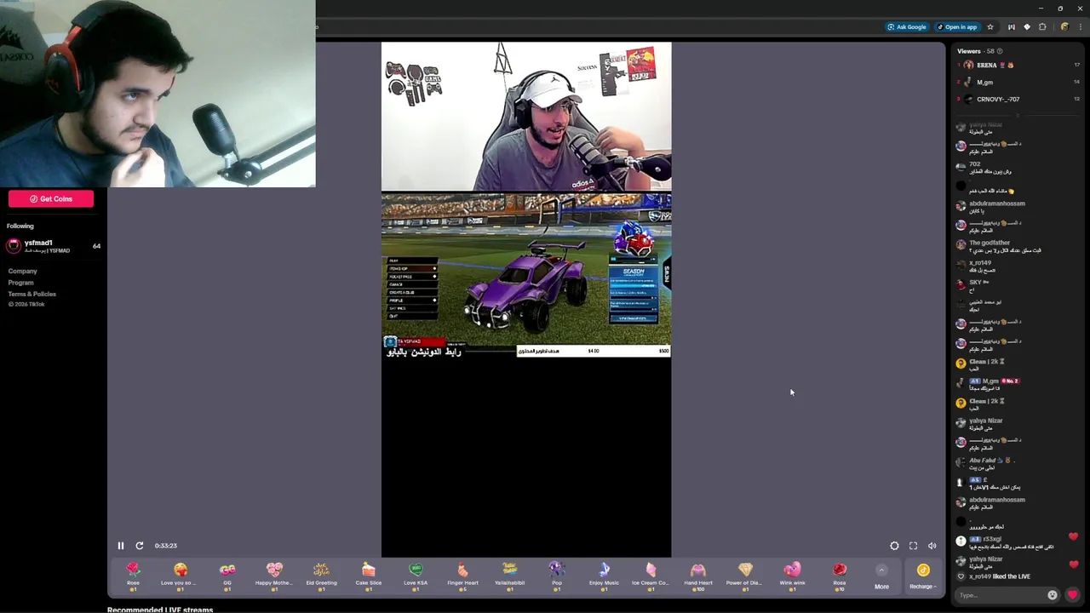Send the Ice Cream Cone gift
Image resolution: width=1090 pixels, height=613 pixels.
(x=651, y=576)
